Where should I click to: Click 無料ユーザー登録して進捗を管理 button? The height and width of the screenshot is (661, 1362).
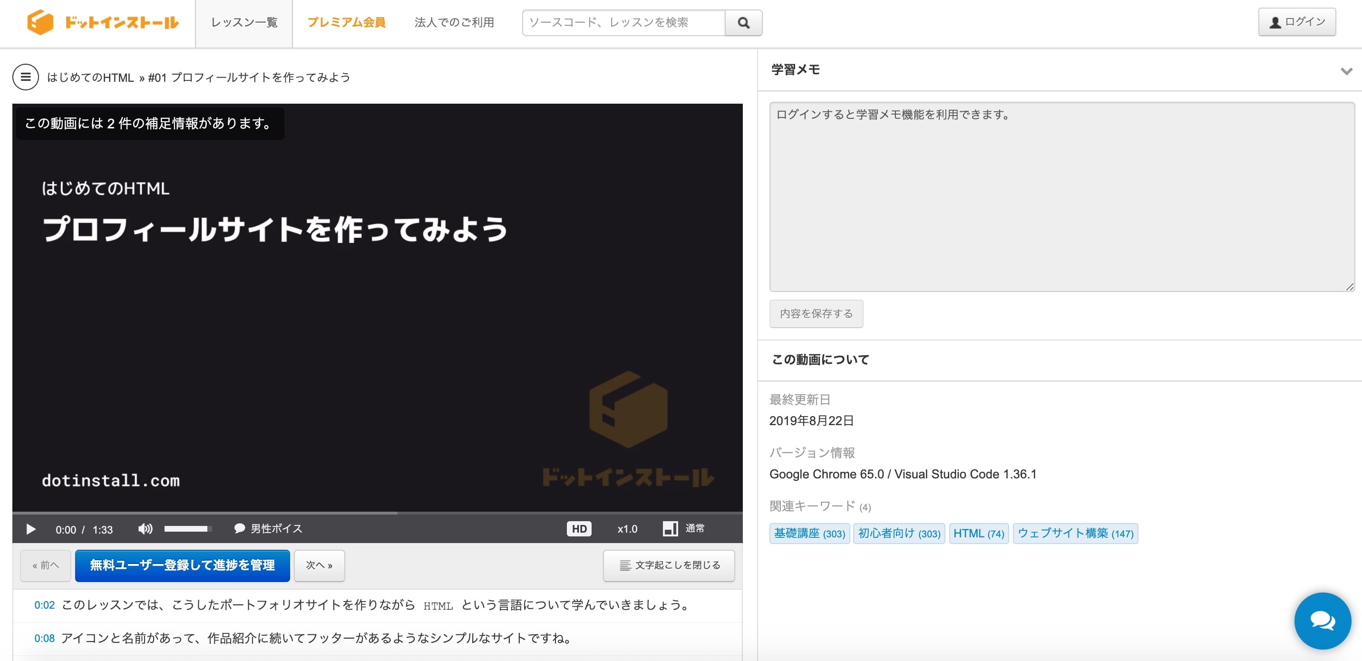point(183,565)
